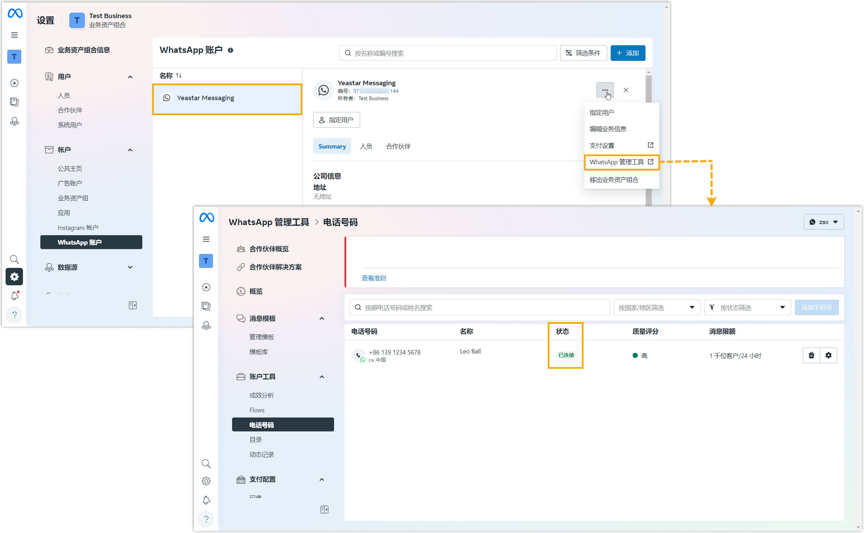Expand the 数据源 section

(x=130, y=267)
